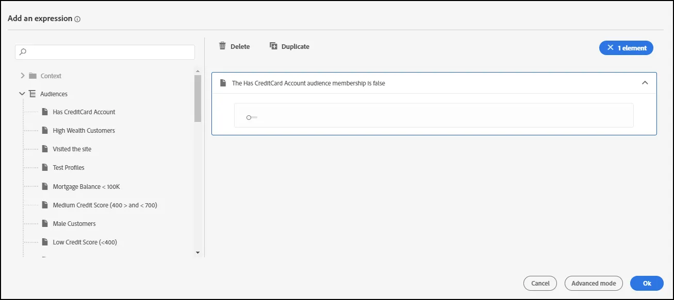
Task: Click the Delete label in the toolbar
Action: point(240,46)
